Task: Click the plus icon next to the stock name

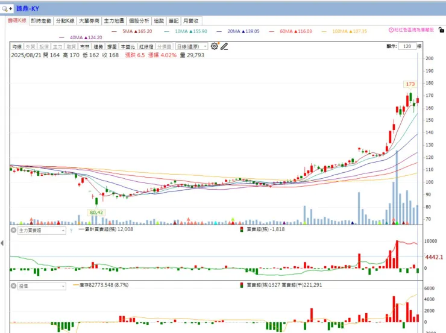Action: pos(10,9)
